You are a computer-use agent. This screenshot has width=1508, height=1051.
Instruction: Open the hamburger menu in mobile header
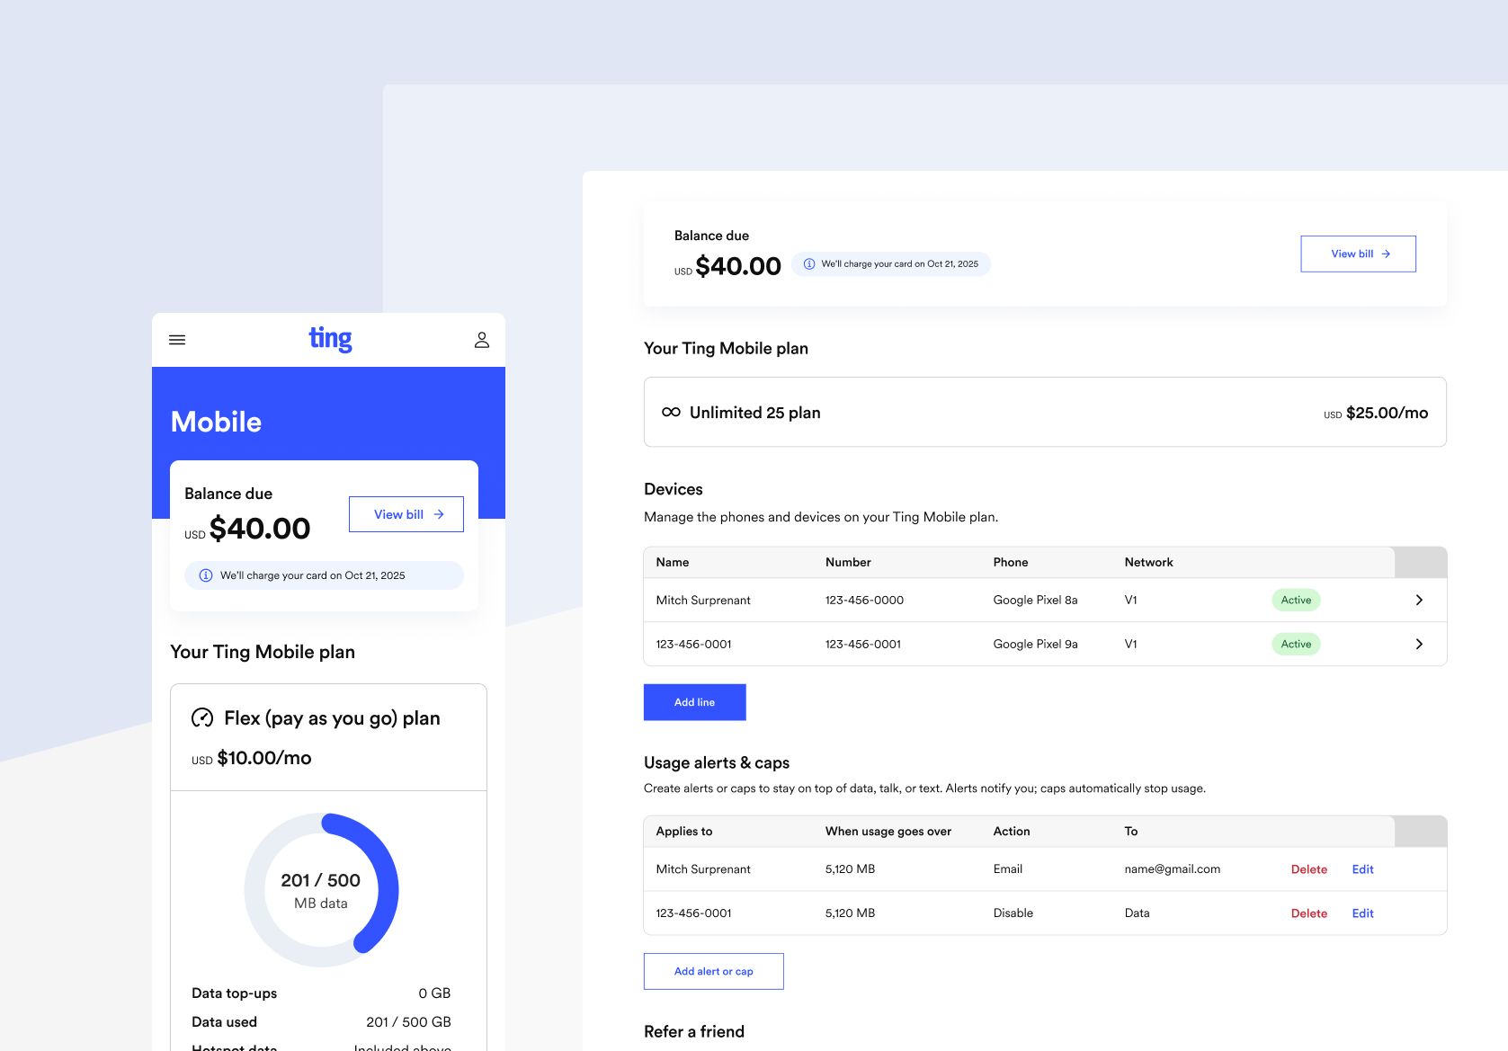pyautogui.click(x=177, y=340)
